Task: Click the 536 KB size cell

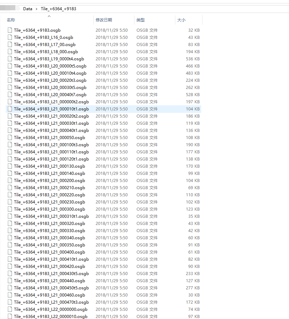Action: tap(193, 59)
